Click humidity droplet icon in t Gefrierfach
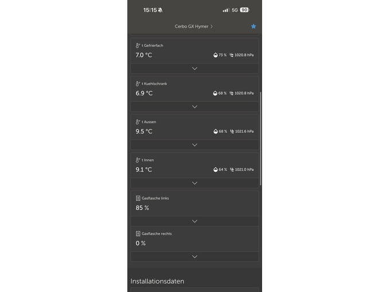This screenshot has width=390, height=292. [x=215, y=55]
